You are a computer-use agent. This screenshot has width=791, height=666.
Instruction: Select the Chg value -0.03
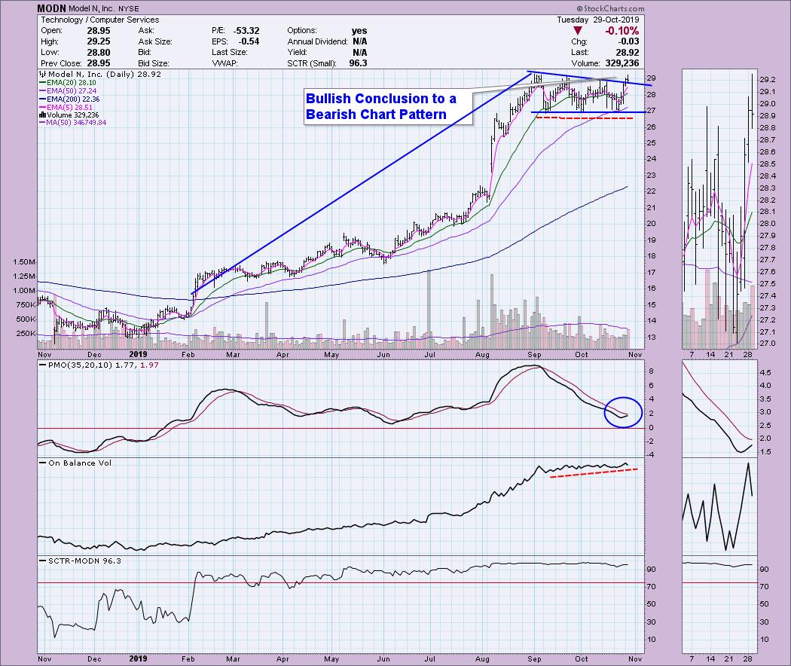click(x=628, y=41)
